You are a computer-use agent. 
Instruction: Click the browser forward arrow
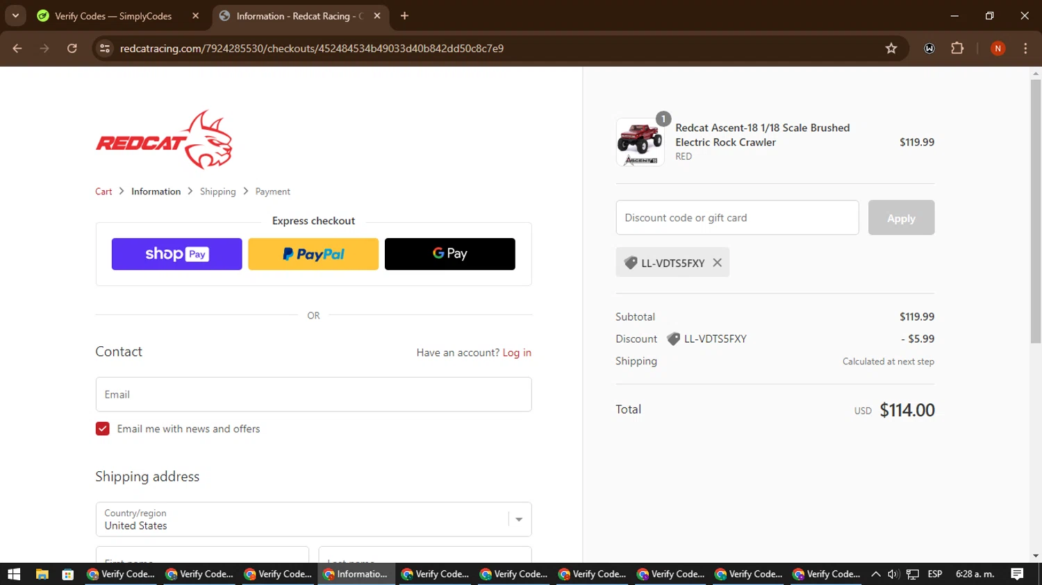(x=44, y=49)
